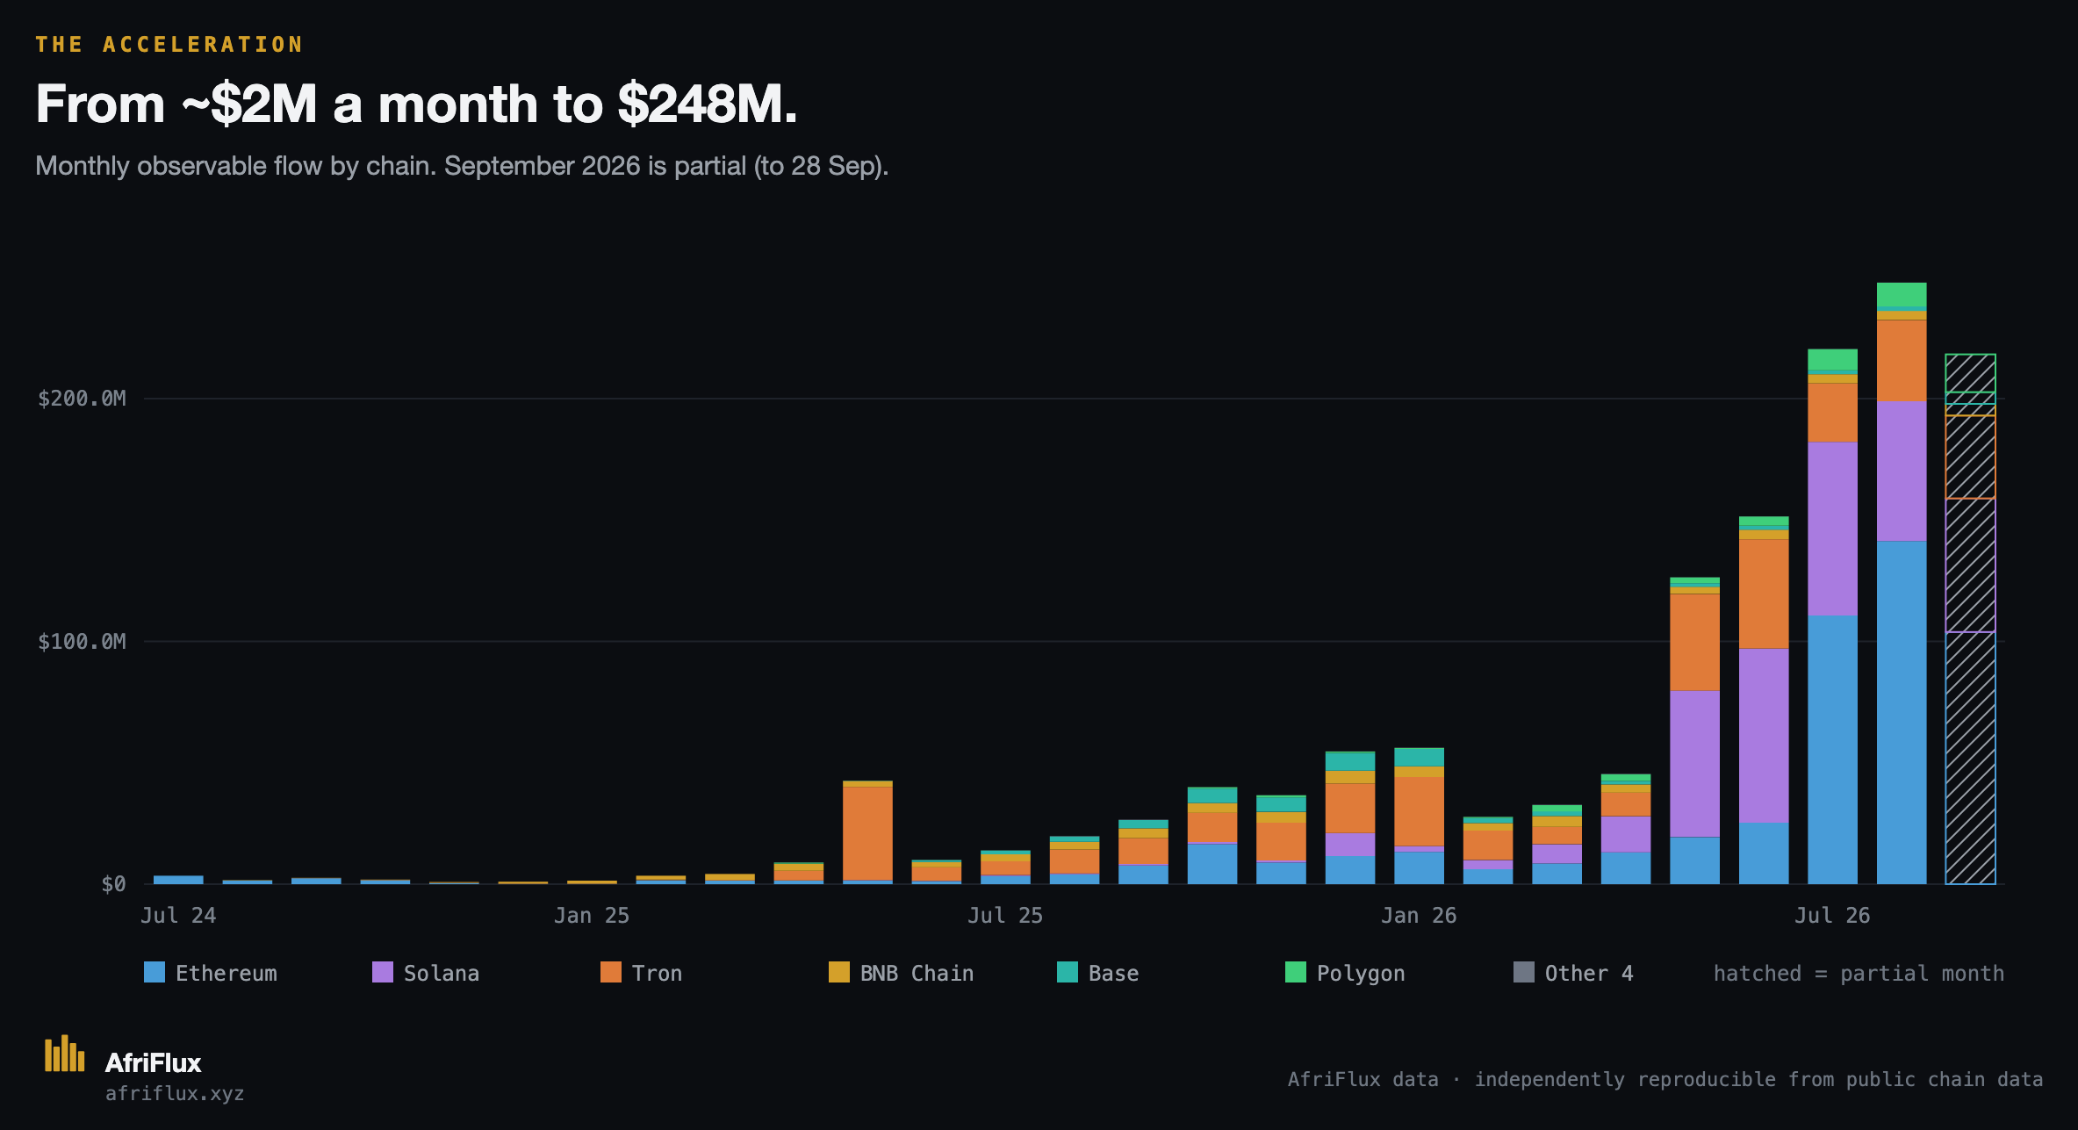
Task: Click the 'Jan 26' x-axis label
Action: click(x=1419, y=915)
